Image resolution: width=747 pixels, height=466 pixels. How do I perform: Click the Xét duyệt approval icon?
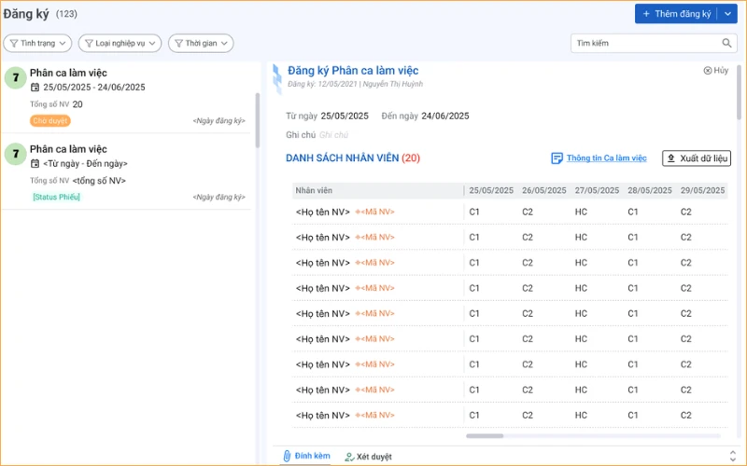click(349, 457)
